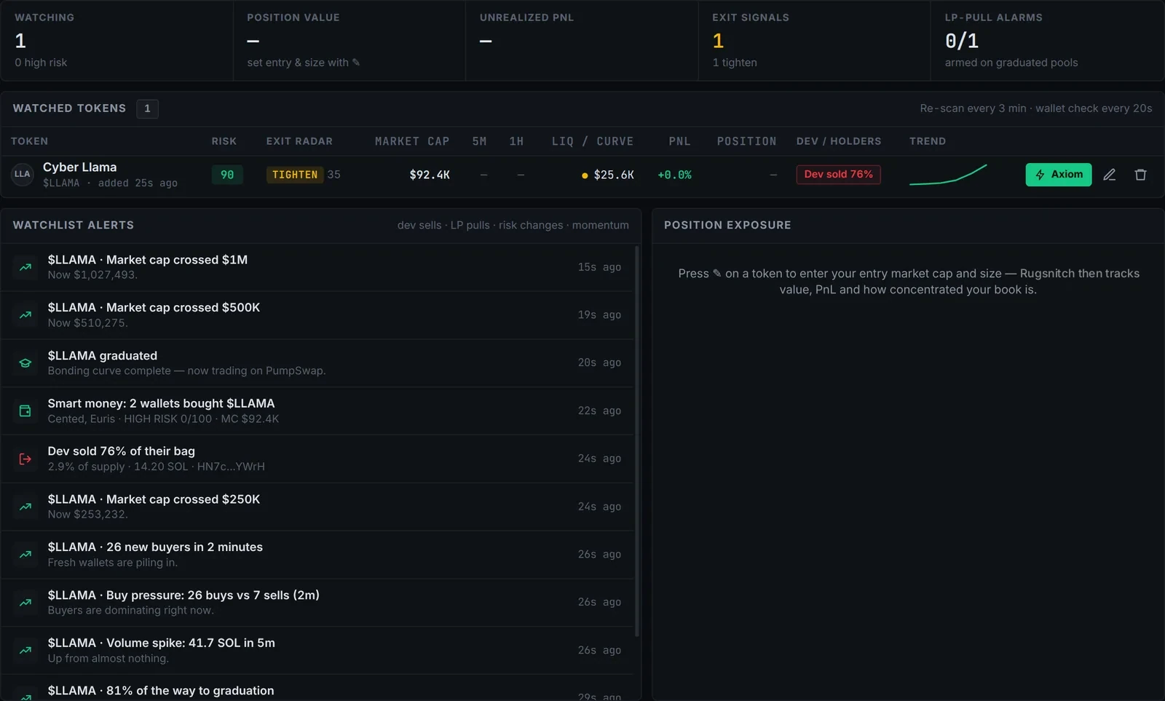1165x701 pixels.
Task: Click the trend icon for Market cap crossed $250K
Action: click(x=25, y=507)
